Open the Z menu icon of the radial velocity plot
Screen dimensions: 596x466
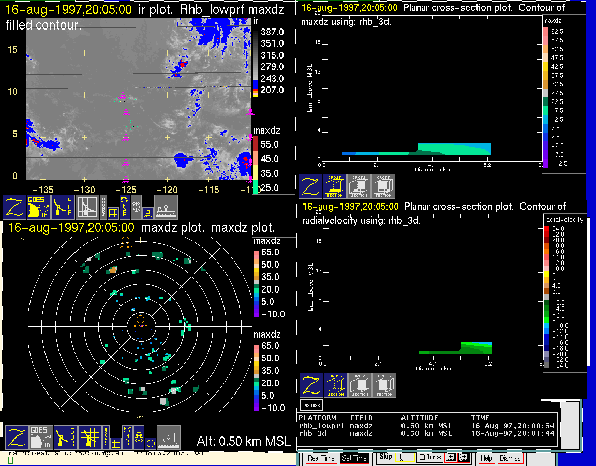(x=311, y=385)
